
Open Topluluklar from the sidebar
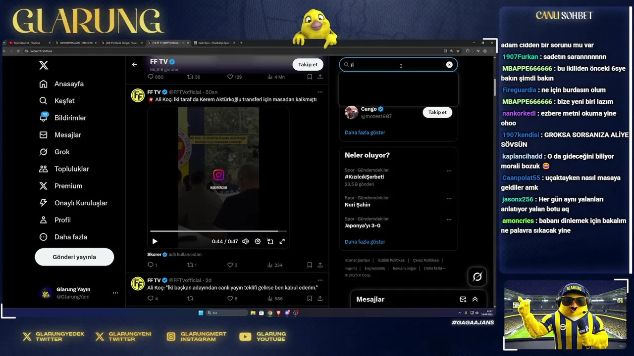(64, 169)
